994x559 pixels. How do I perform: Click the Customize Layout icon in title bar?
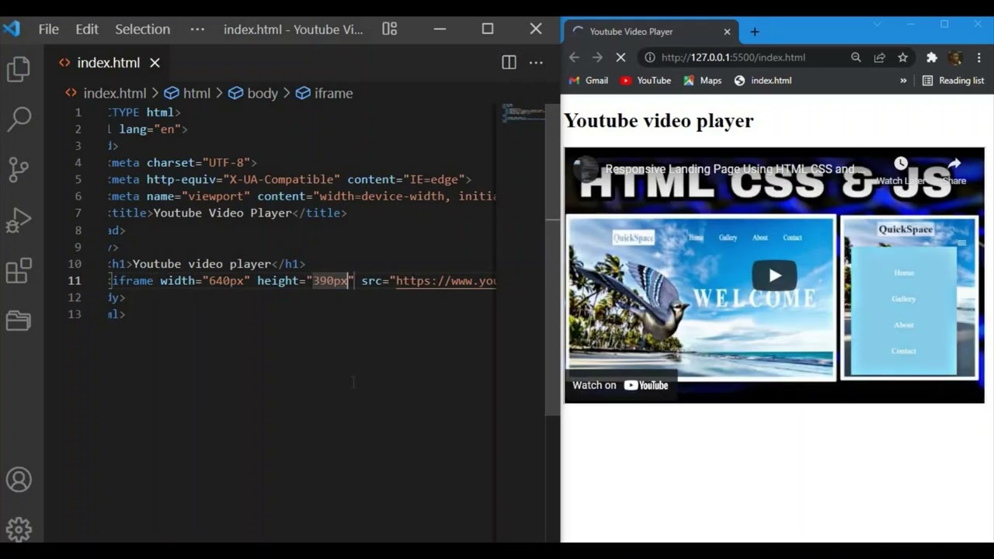click(x=390, y=29)
